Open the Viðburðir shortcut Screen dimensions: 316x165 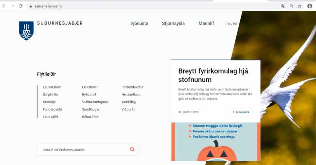(128, 109)
